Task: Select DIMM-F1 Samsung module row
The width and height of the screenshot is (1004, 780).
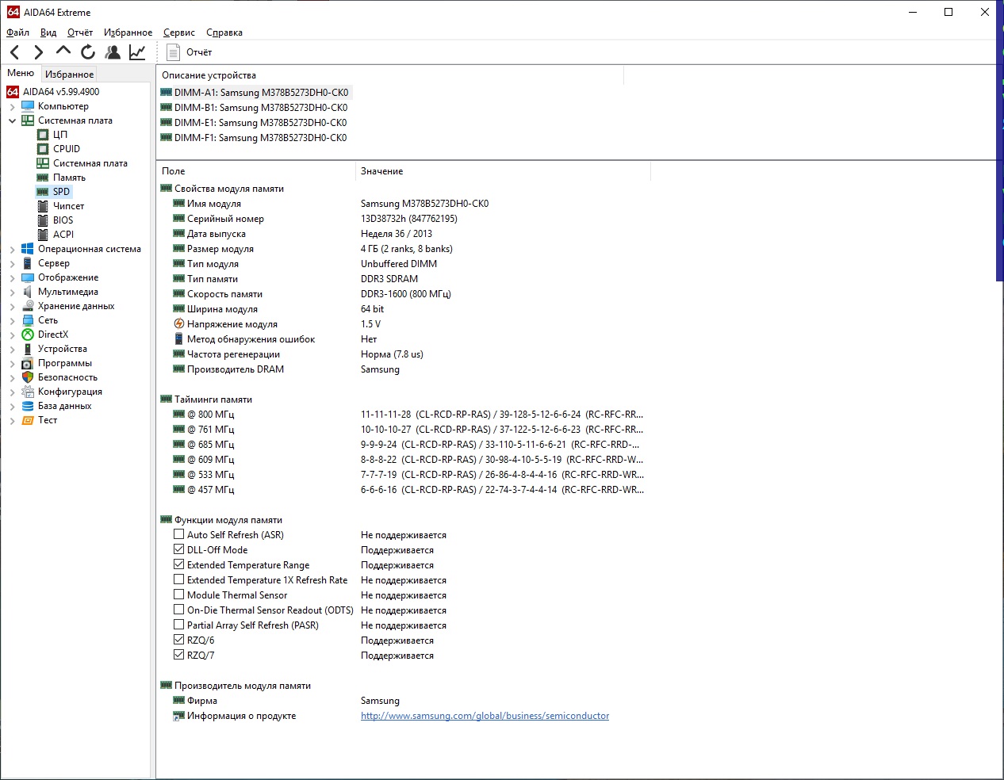Action: click(x=254, y=138)
